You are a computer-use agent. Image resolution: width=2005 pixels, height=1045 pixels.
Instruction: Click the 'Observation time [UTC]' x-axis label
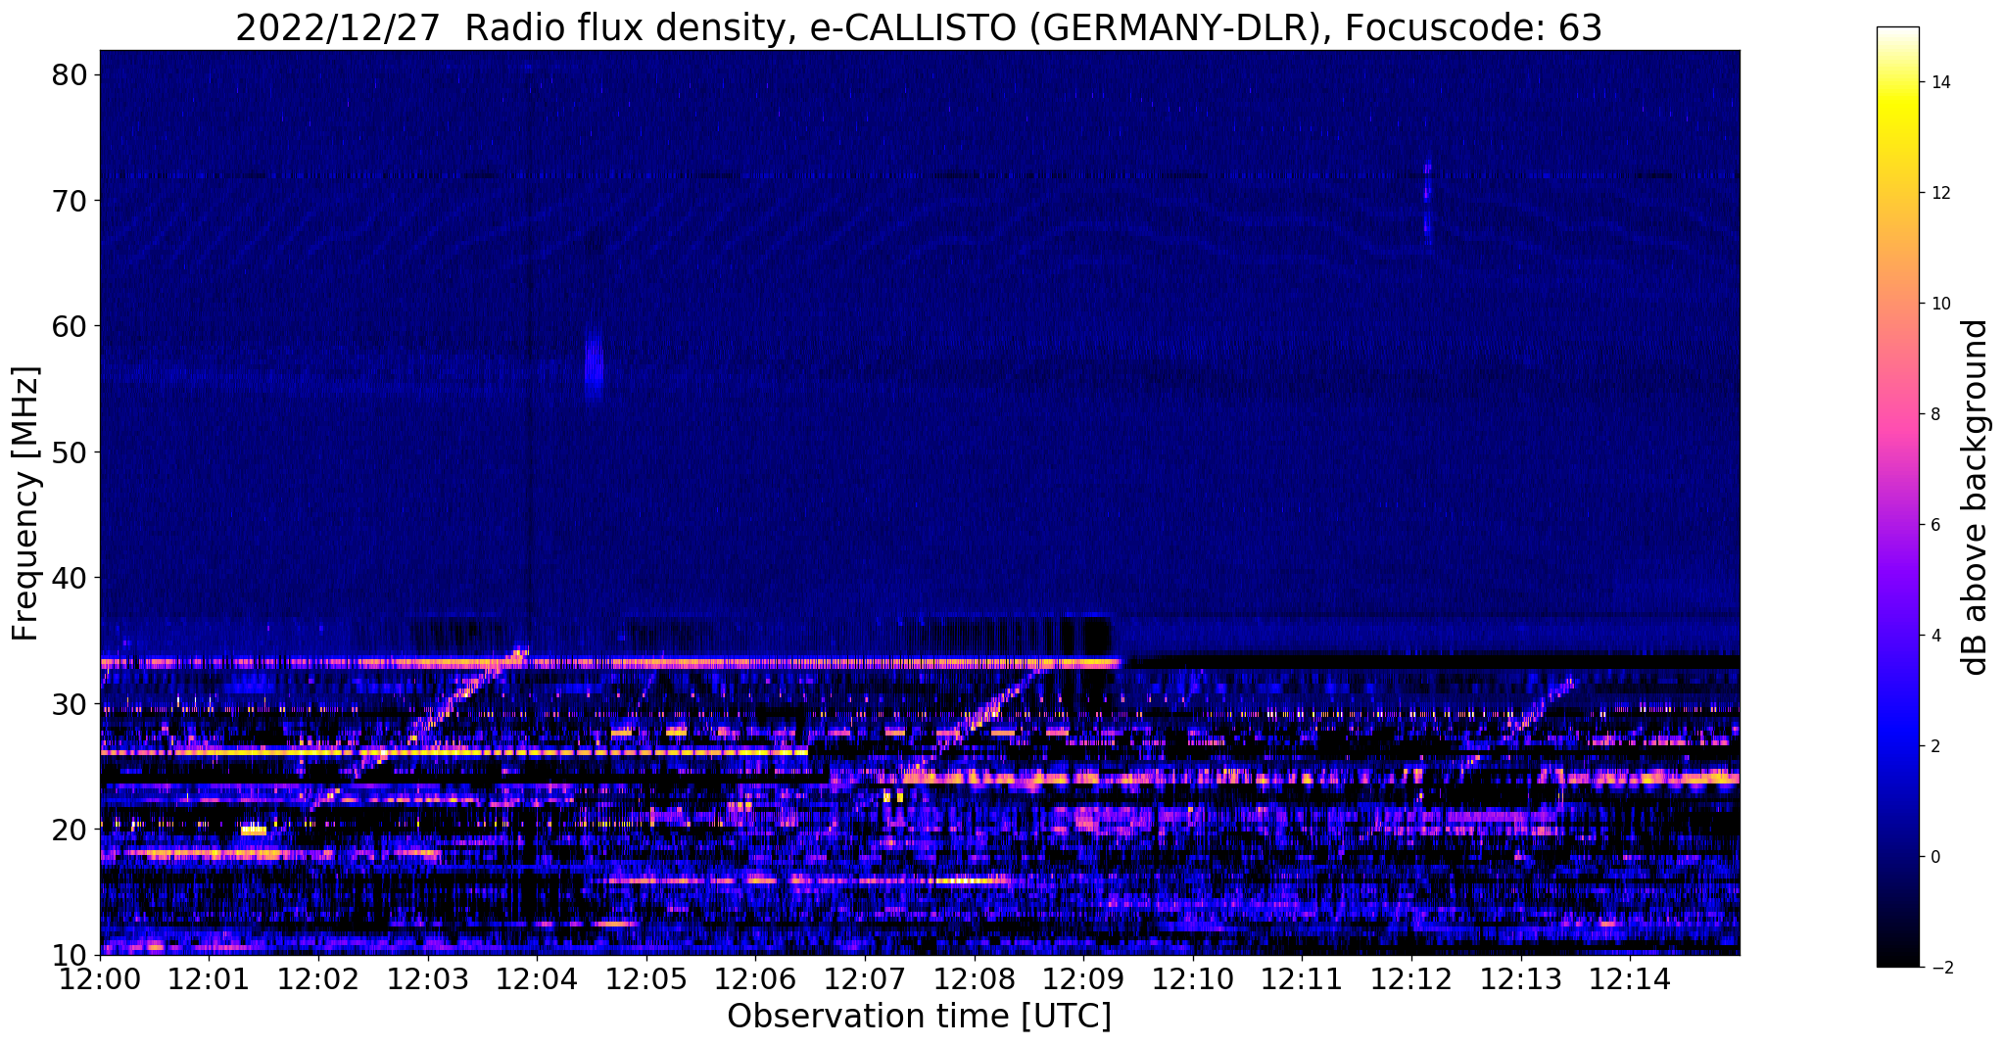(x=919, y=1017)
